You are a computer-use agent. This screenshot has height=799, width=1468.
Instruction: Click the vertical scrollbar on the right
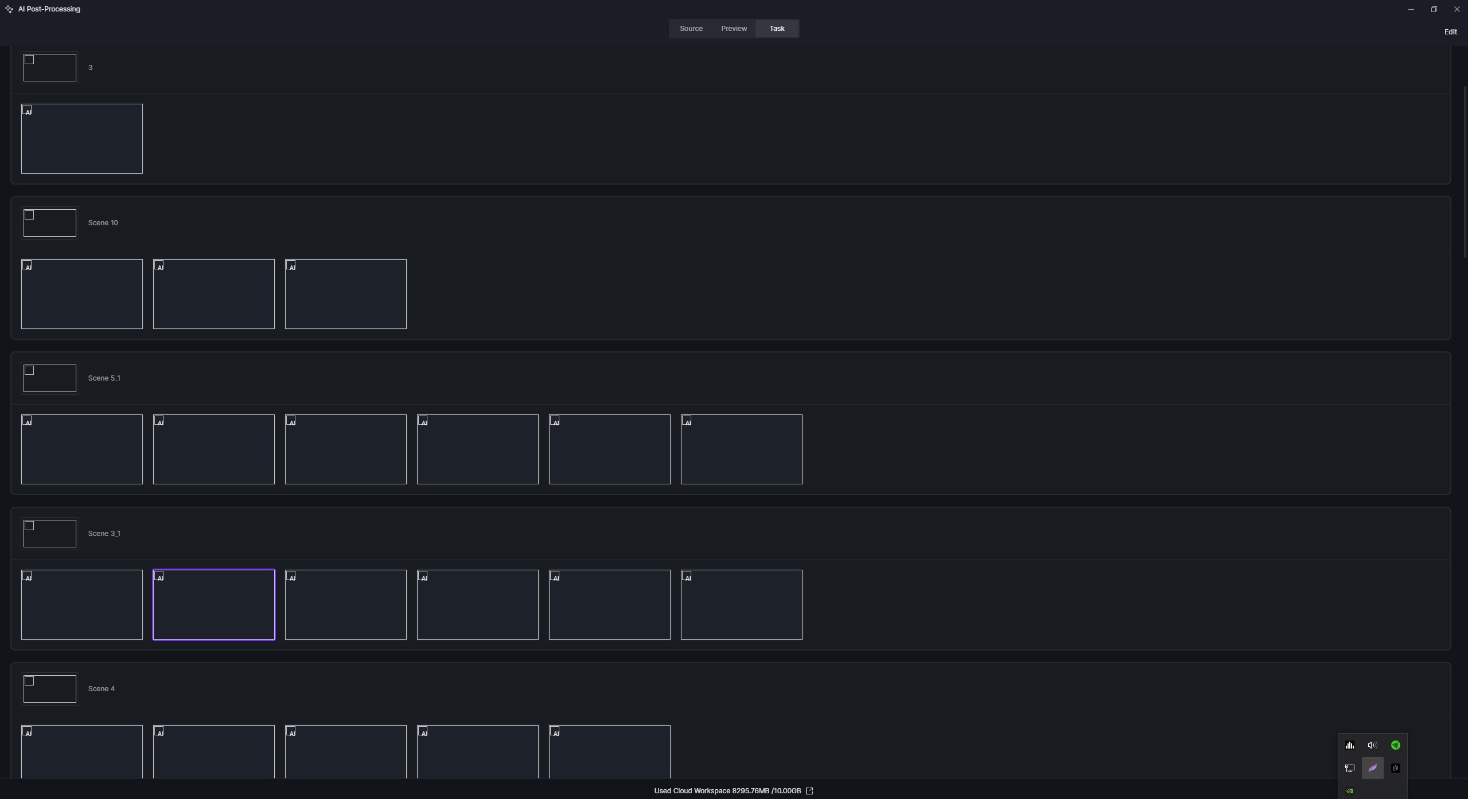1465,172
